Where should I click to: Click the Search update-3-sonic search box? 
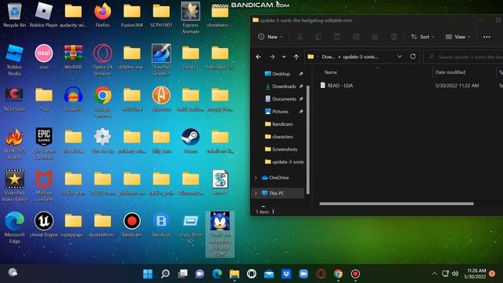(463, 57)
